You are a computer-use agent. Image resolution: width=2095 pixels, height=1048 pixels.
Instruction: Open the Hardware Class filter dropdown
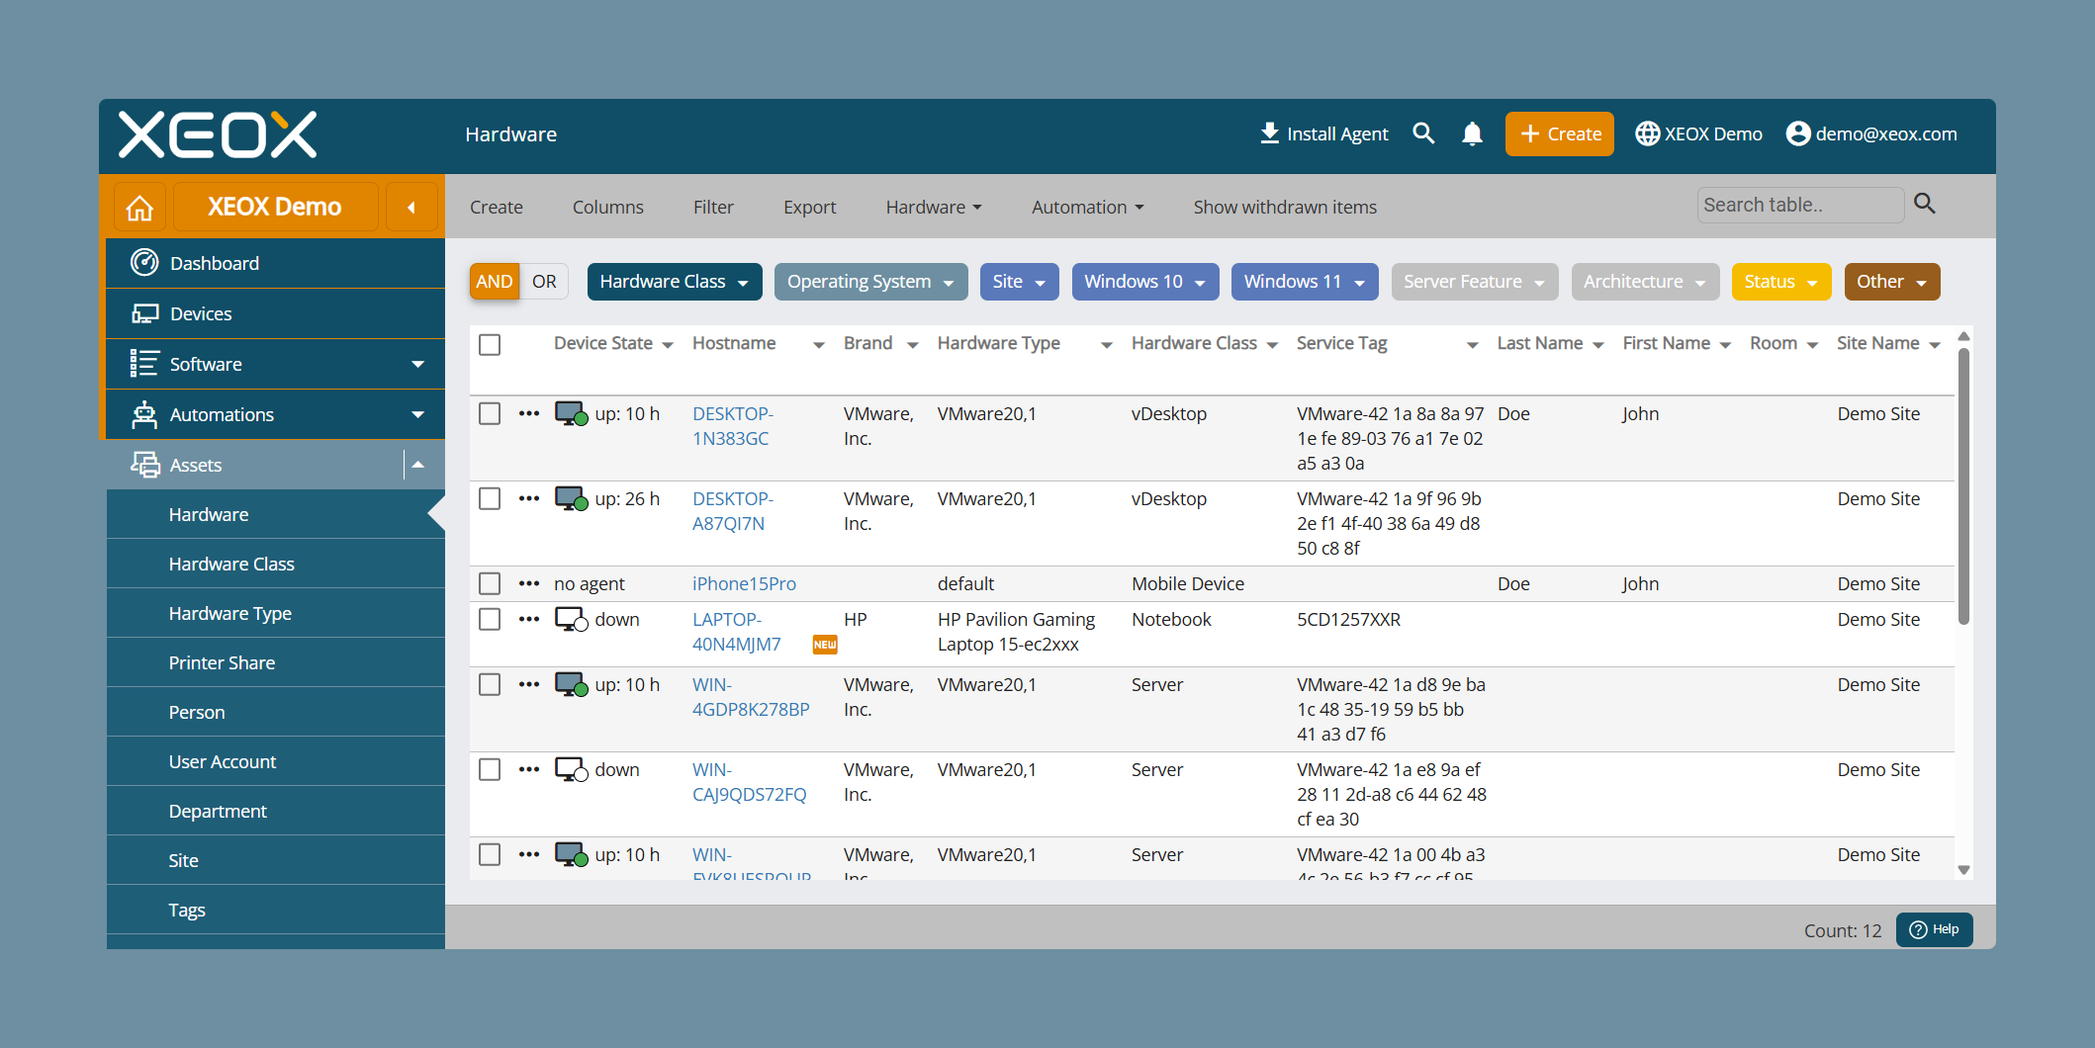click(675, 282)
